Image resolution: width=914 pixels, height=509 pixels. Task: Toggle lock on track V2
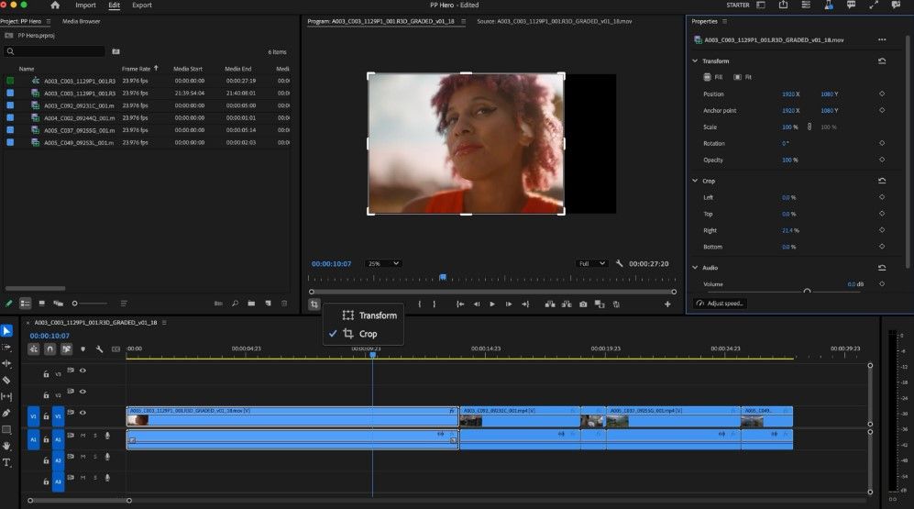(46, 395)
